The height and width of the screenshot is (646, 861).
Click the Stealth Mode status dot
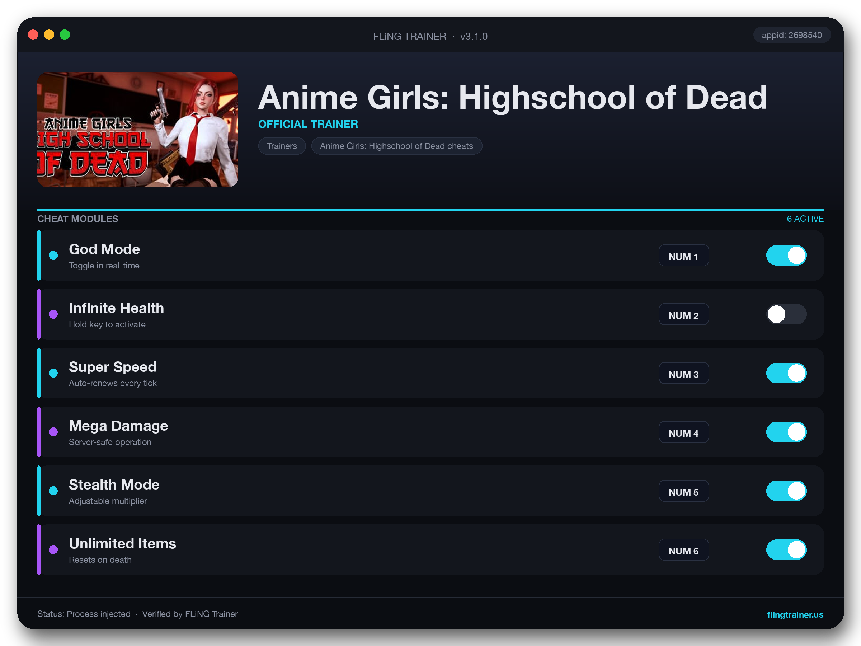click(53, 491)
